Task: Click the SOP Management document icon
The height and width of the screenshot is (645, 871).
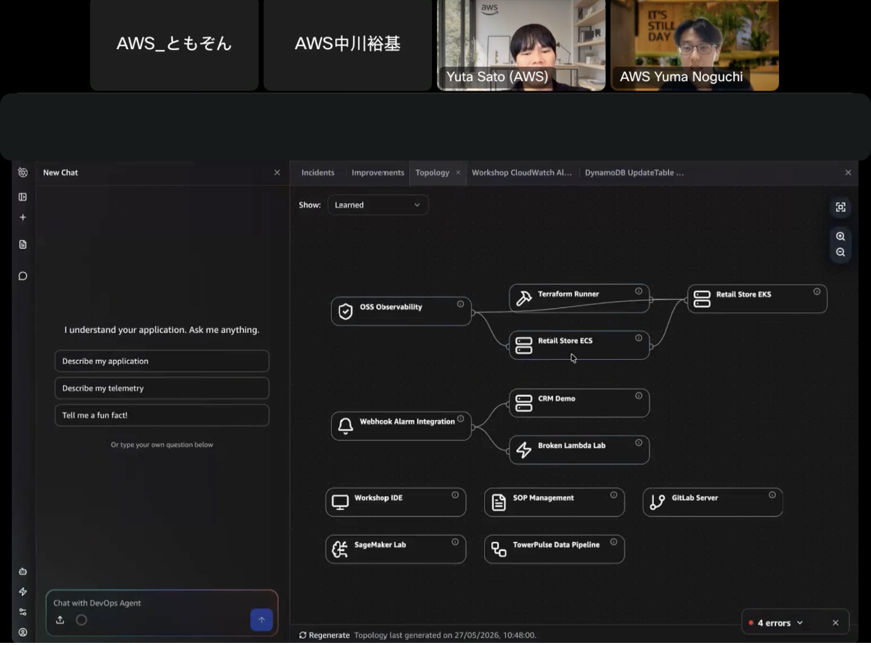Action: click(499, 502)
